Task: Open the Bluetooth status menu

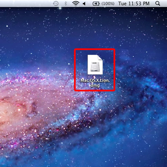Action: coord(66,4)
